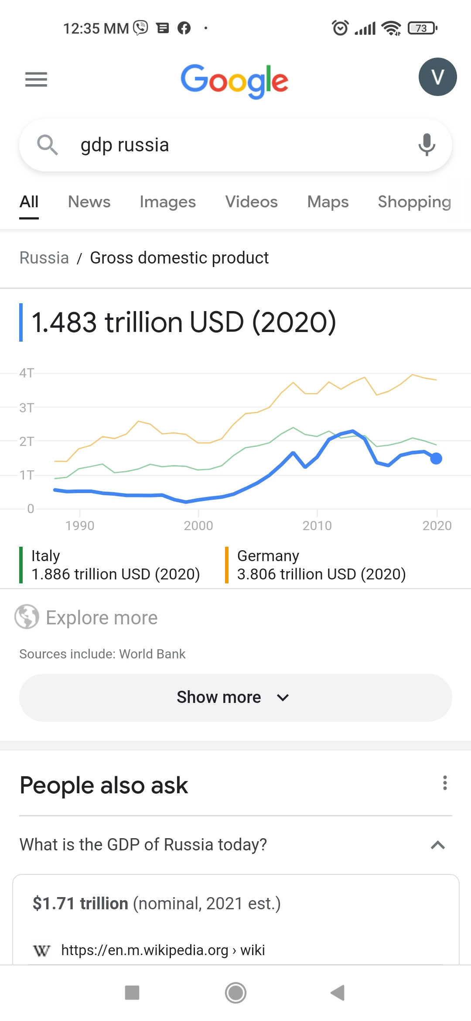Image resolution: width=471 pixels, height=1021 pixels.
Task: Tap the Android back button
Action: [338, 993]
